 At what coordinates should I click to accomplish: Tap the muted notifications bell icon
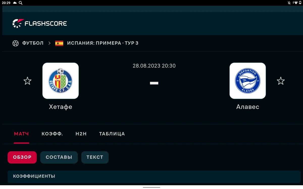pos(289,3)
